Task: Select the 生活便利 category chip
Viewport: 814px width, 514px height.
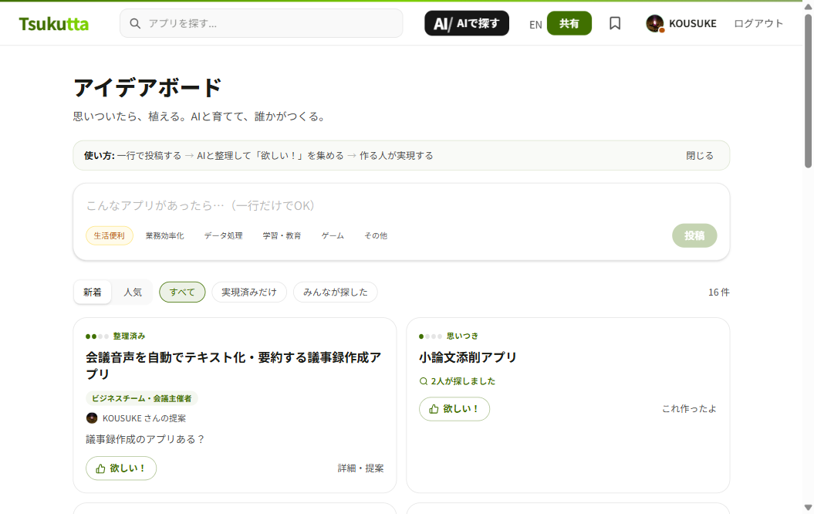Action: pos(110,235)
